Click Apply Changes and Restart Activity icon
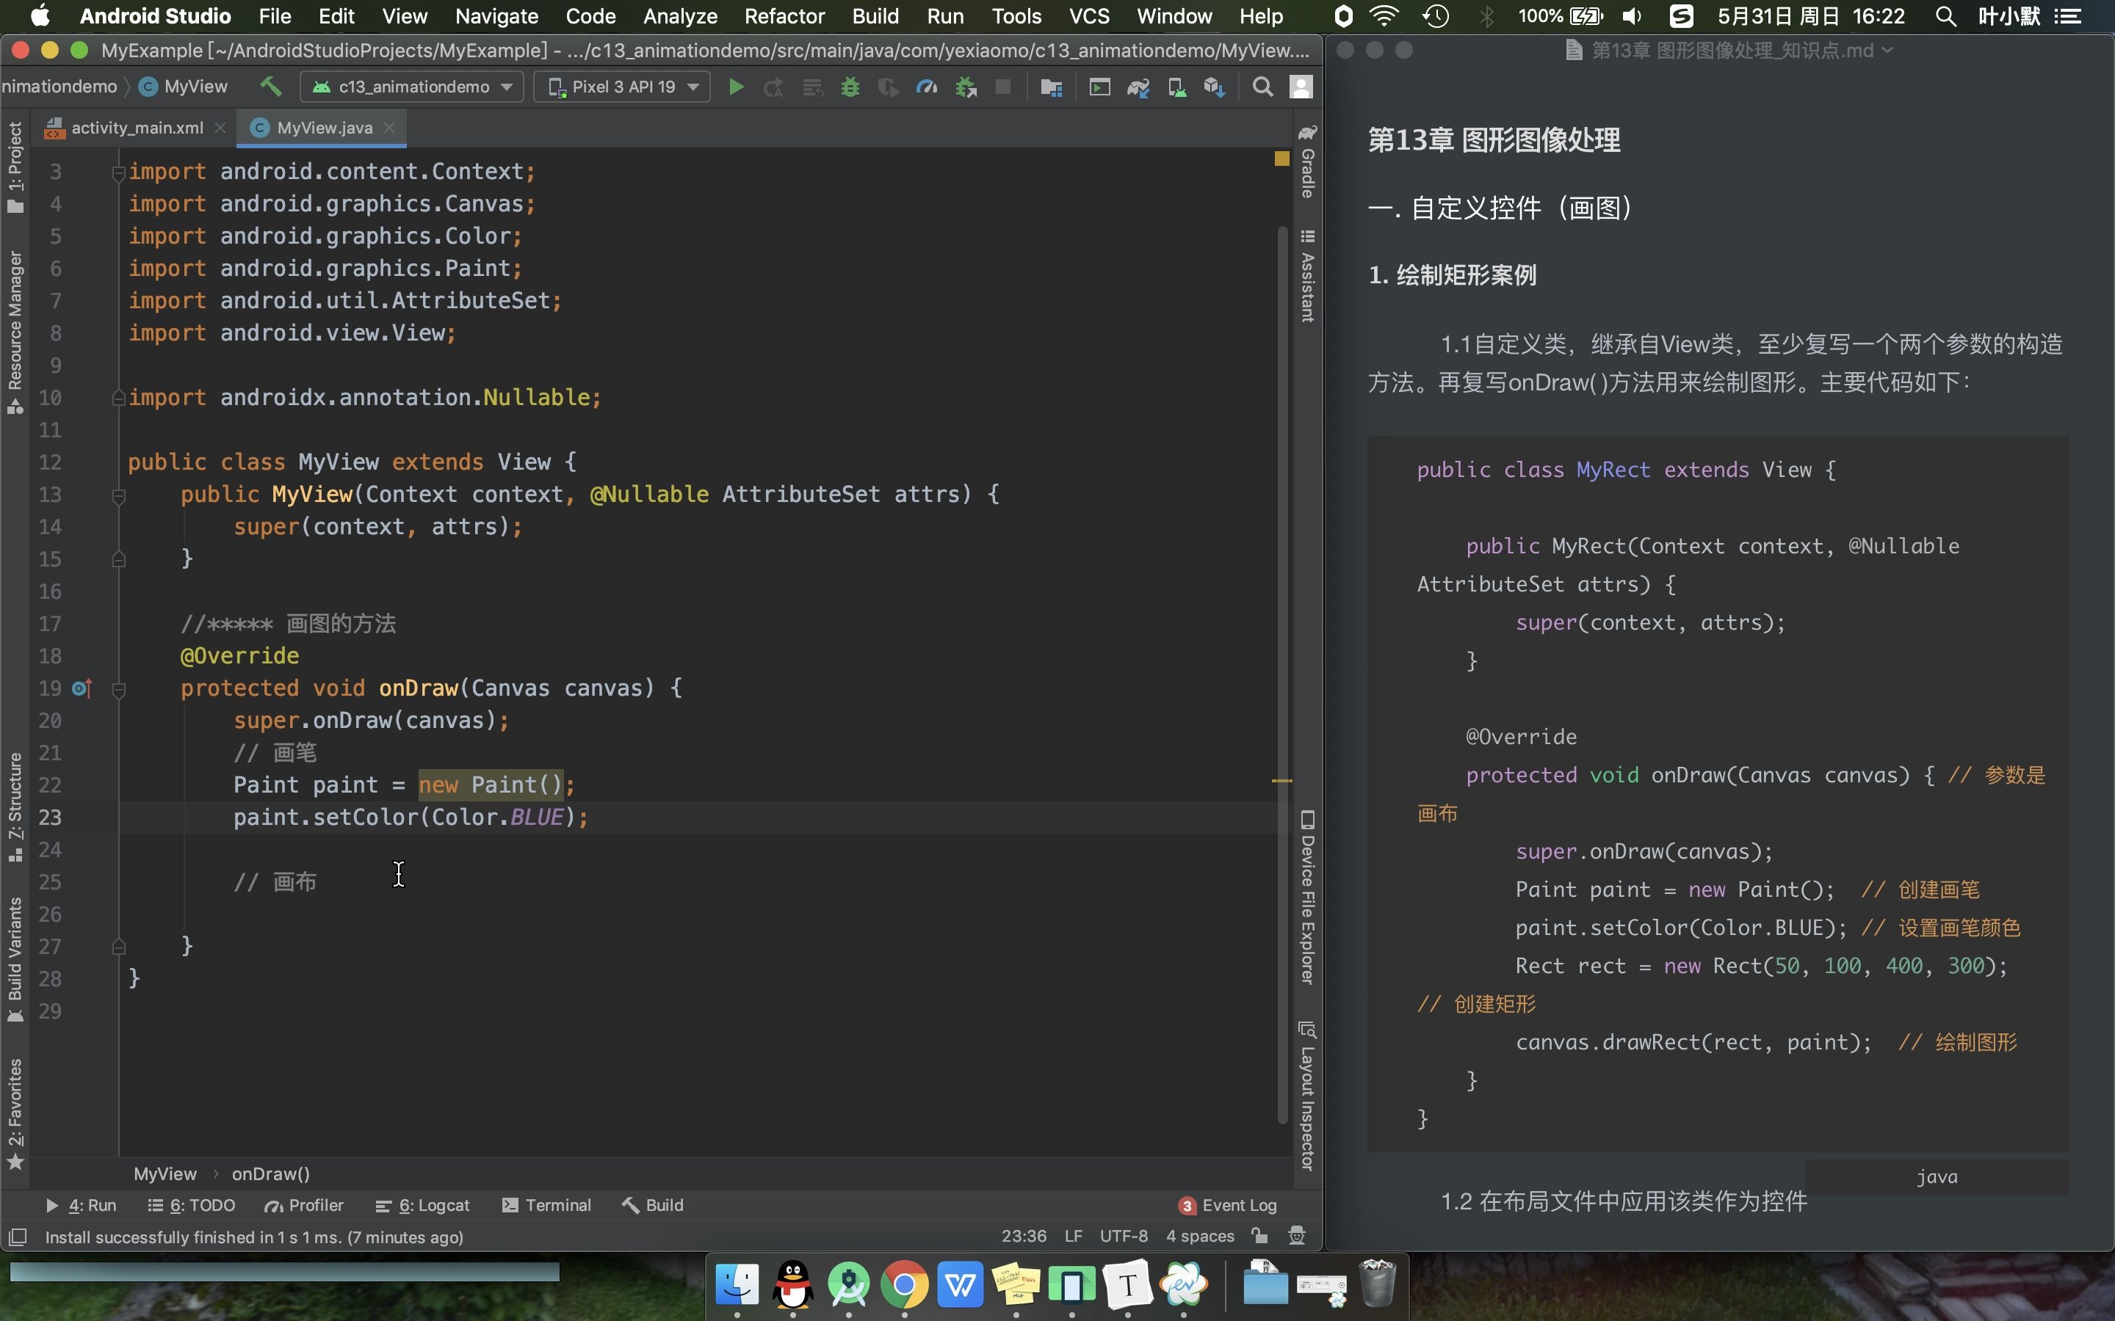Viewport: 2115px width, 1321px height. point(773,87)
